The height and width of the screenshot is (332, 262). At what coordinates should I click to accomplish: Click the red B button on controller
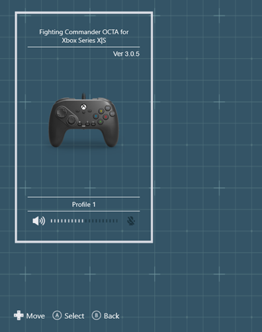point(106,116)
